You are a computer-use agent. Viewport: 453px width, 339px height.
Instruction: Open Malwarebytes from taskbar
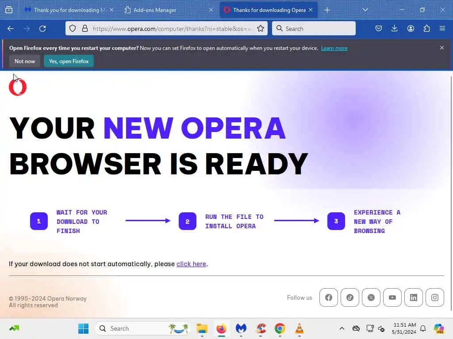(x=241, y=328)
